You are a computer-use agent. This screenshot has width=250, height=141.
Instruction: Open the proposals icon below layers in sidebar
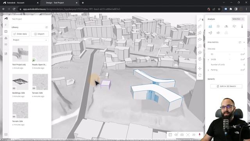[6, 44]
